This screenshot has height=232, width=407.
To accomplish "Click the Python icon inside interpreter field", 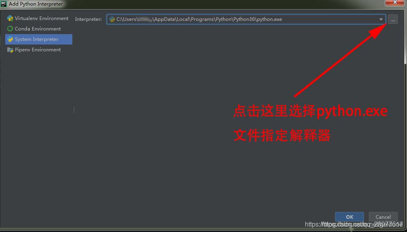I will [x=112, y=19].
